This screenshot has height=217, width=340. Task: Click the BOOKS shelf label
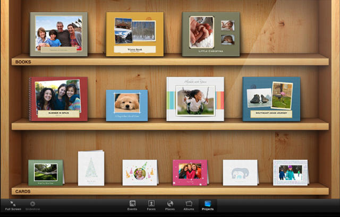tap(23, 62)
